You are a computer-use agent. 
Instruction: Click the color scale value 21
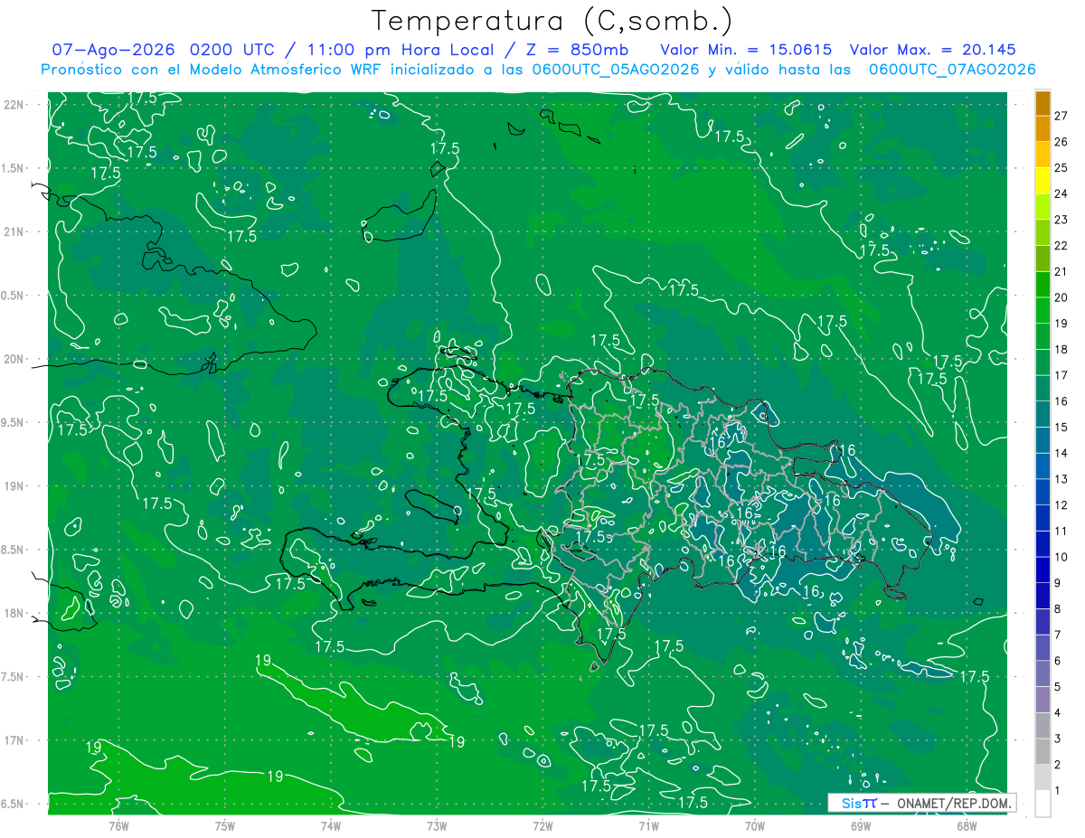click(x=1061, y=271)
